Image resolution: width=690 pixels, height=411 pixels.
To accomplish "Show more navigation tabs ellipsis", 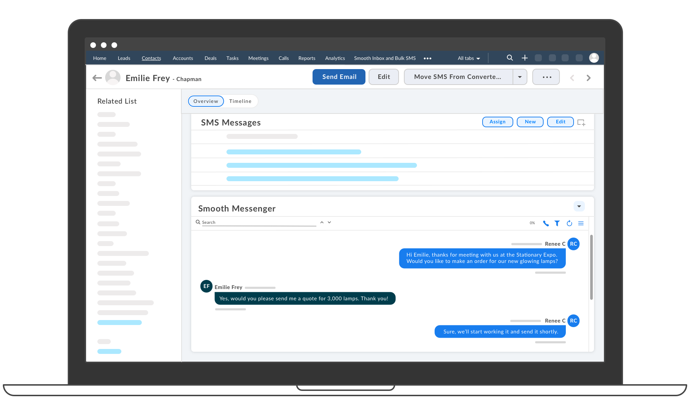I will [x=428, y=59].
